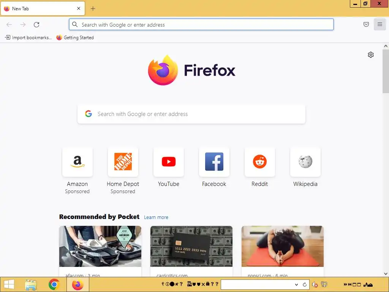This screenshot has height=292, width=389.
Task: Open File Explorer from taskbar
Action: pyautogui.click(x=31, y=284)
